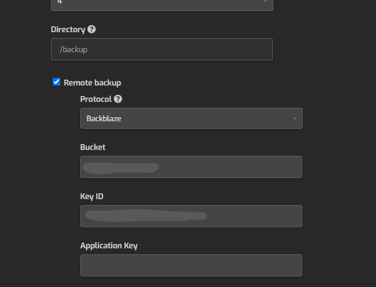Viewport: 376px width, 287px height.
Task: Focus the Application Key field
Action: pyautogui.click(x=191, y=265)
